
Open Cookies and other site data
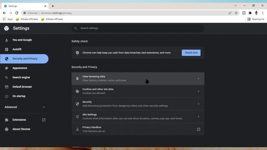coord(138,91)
